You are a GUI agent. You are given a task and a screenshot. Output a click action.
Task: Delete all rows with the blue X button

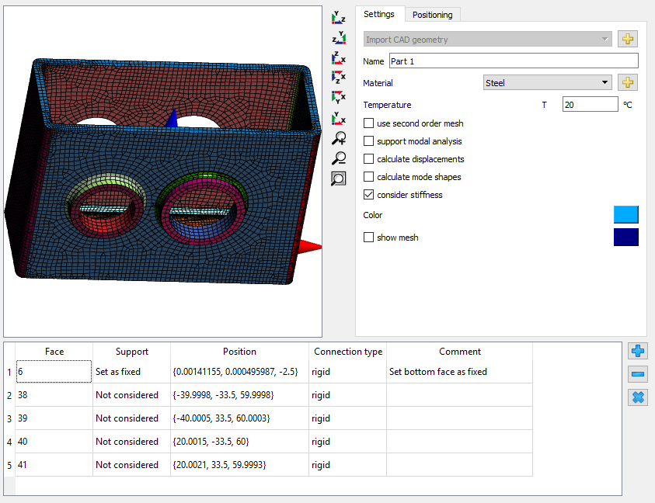click(638, 397)
